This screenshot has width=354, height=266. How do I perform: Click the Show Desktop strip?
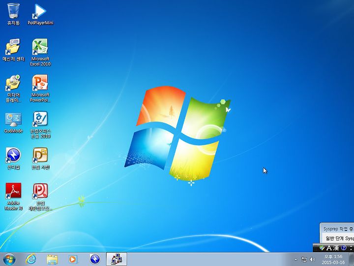tap(351, 260)
